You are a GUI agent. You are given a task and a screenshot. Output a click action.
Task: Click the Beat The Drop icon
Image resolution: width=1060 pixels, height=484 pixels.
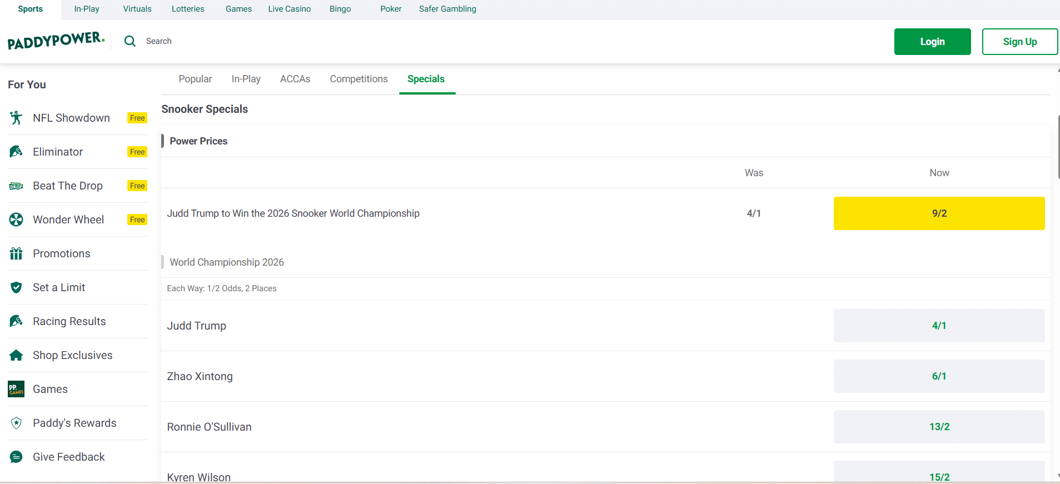click(16, 186)
